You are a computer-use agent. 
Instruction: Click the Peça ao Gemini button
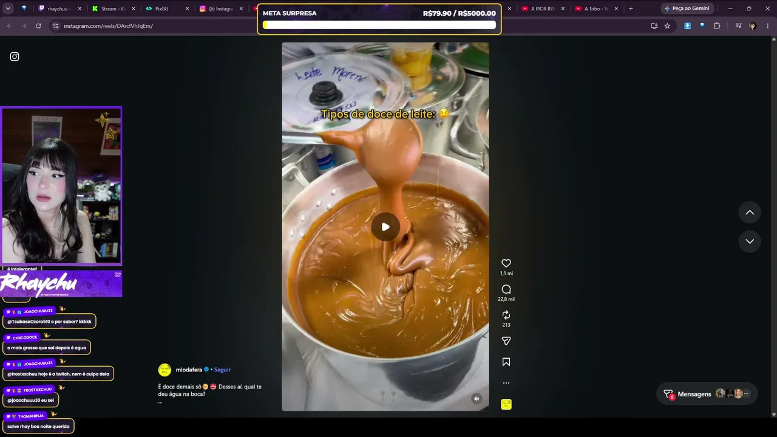(687, 8)
